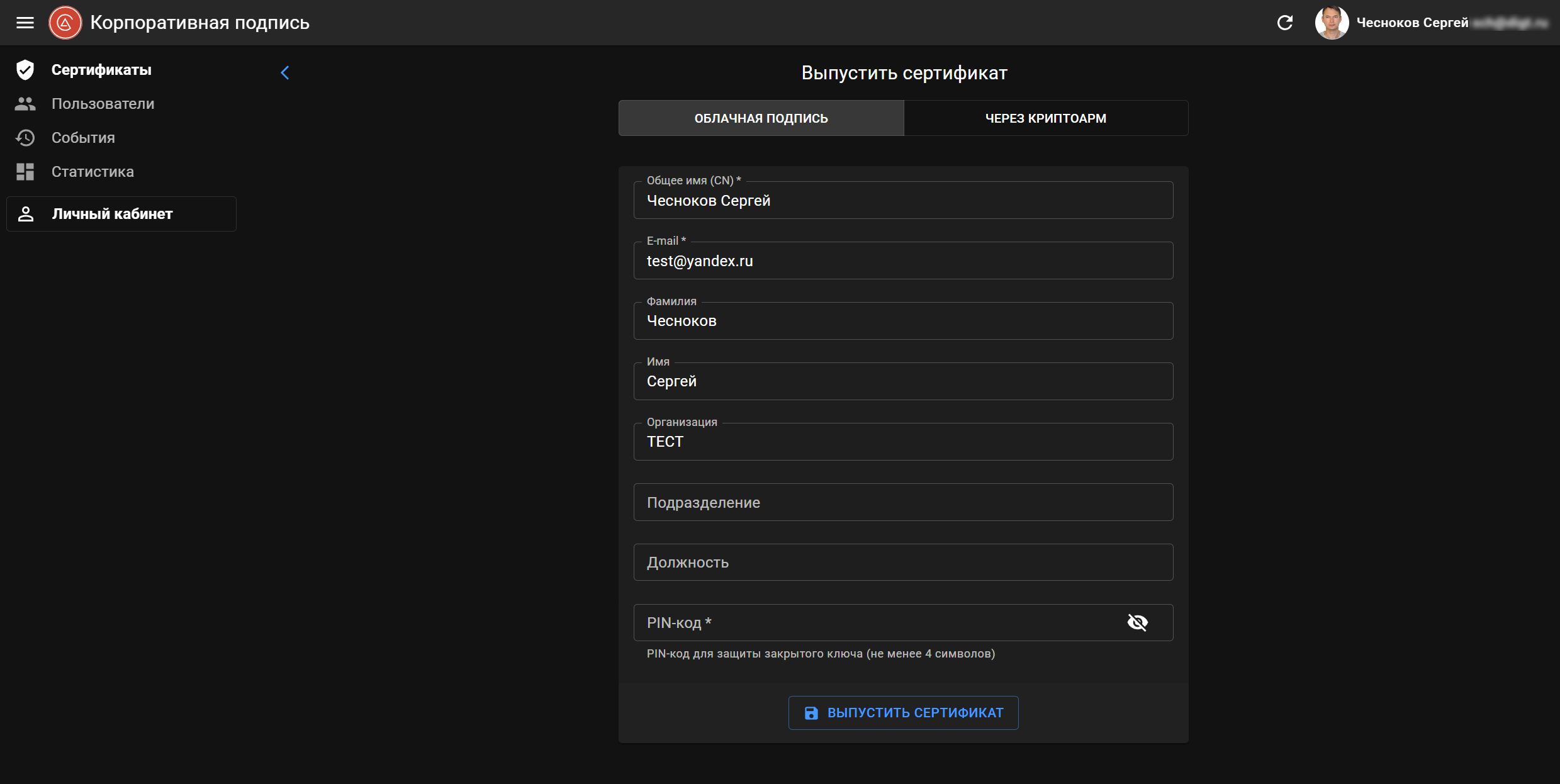Click the Выпустить сертификат heading
The width and height of the screenshot is (1560, 784).
click(904, 73)
